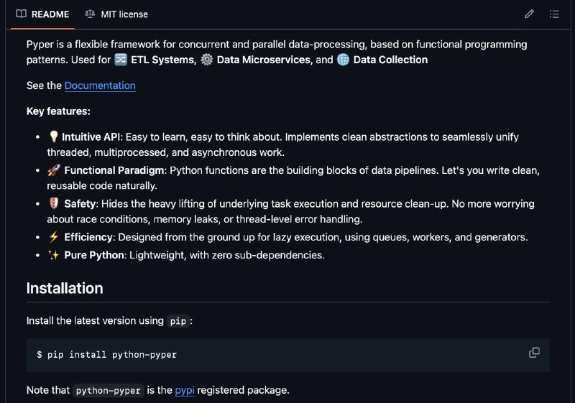Click the ETL Systems shuffle emoji
Image resolution: width=575 pixels, height=403 pixels.
pos(121,60)
